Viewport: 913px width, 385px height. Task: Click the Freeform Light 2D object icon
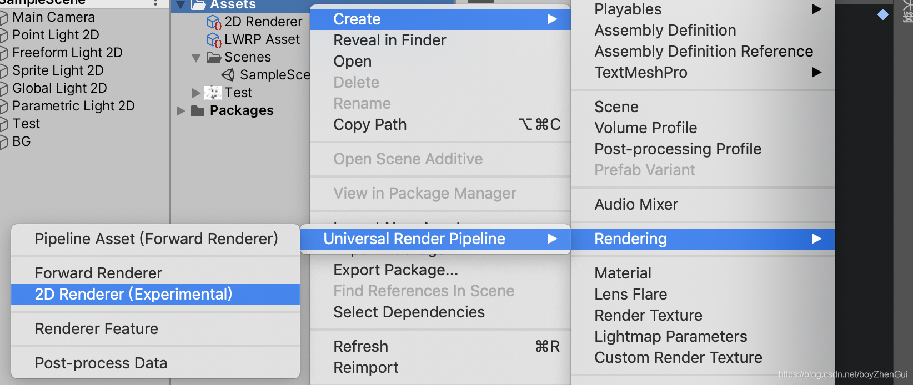coord(3,54)
